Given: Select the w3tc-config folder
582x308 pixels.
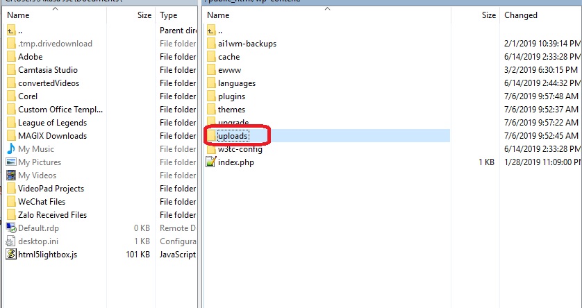Looking at the screenshot, I should tap(240, 149).
